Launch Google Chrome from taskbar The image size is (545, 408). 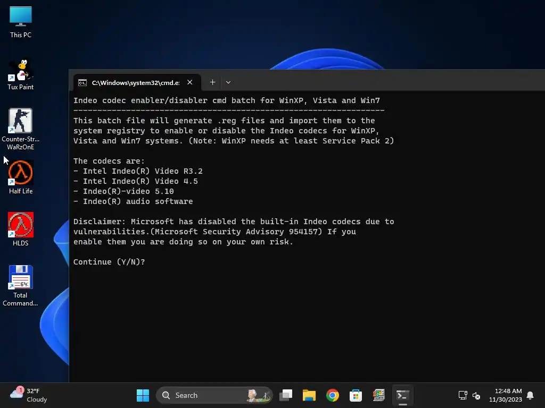(332, 395)
